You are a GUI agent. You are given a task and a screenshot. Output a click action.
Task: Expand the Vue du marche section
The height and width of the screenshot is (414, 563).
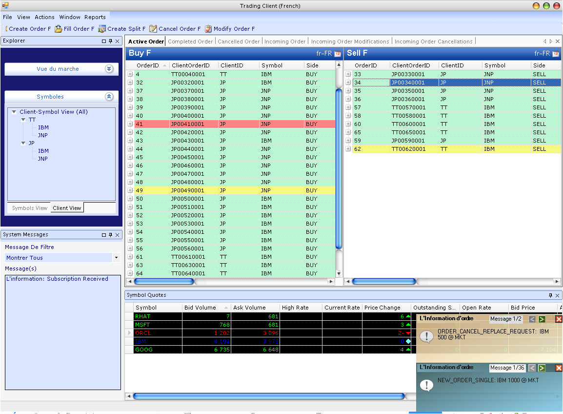(109, 69)
